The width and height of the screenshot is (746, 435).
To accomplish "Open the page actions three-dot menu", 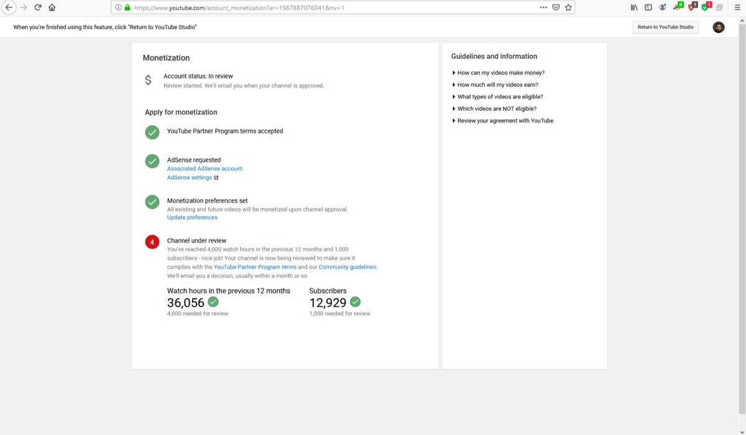I will 544,7.
